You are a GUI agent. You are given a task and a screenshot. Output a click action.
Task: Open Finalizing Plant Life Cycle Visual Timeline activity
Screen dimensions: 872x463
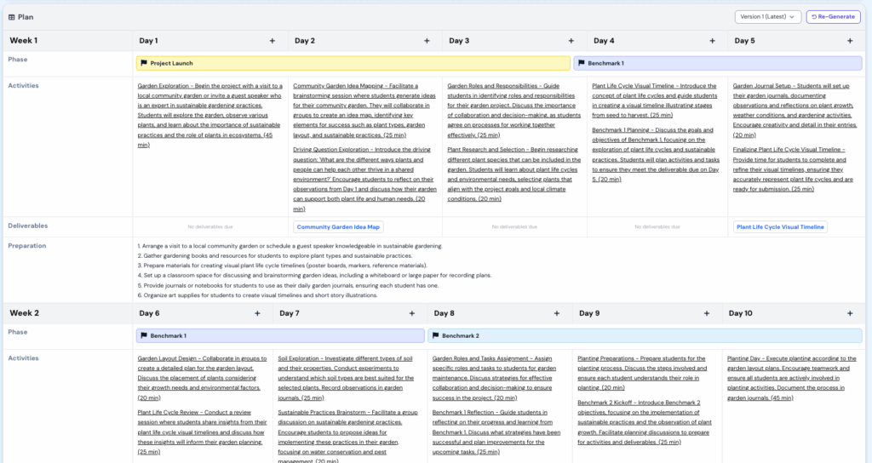[793, 169]
